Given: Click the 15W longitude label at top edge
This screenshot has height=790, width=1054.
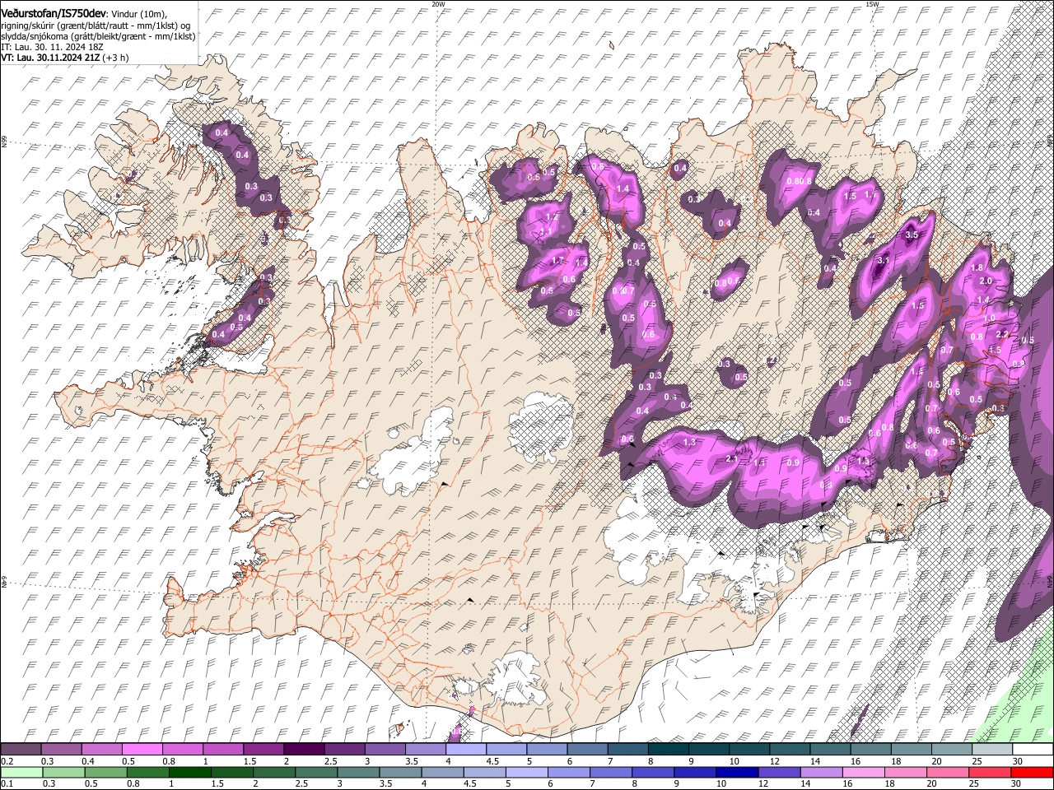Looking at the screenshot, I should [x=872, y=4].
